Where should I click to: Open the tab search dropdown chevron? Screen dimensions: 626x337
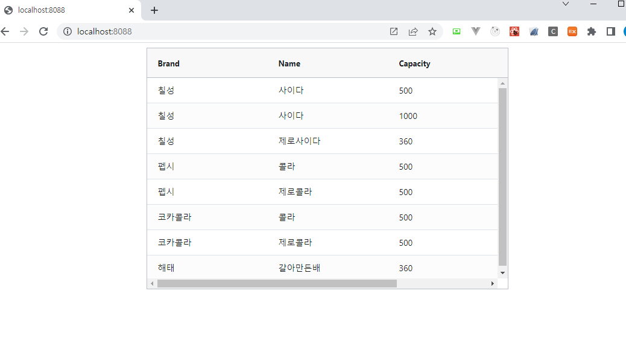tap(566, 4)
